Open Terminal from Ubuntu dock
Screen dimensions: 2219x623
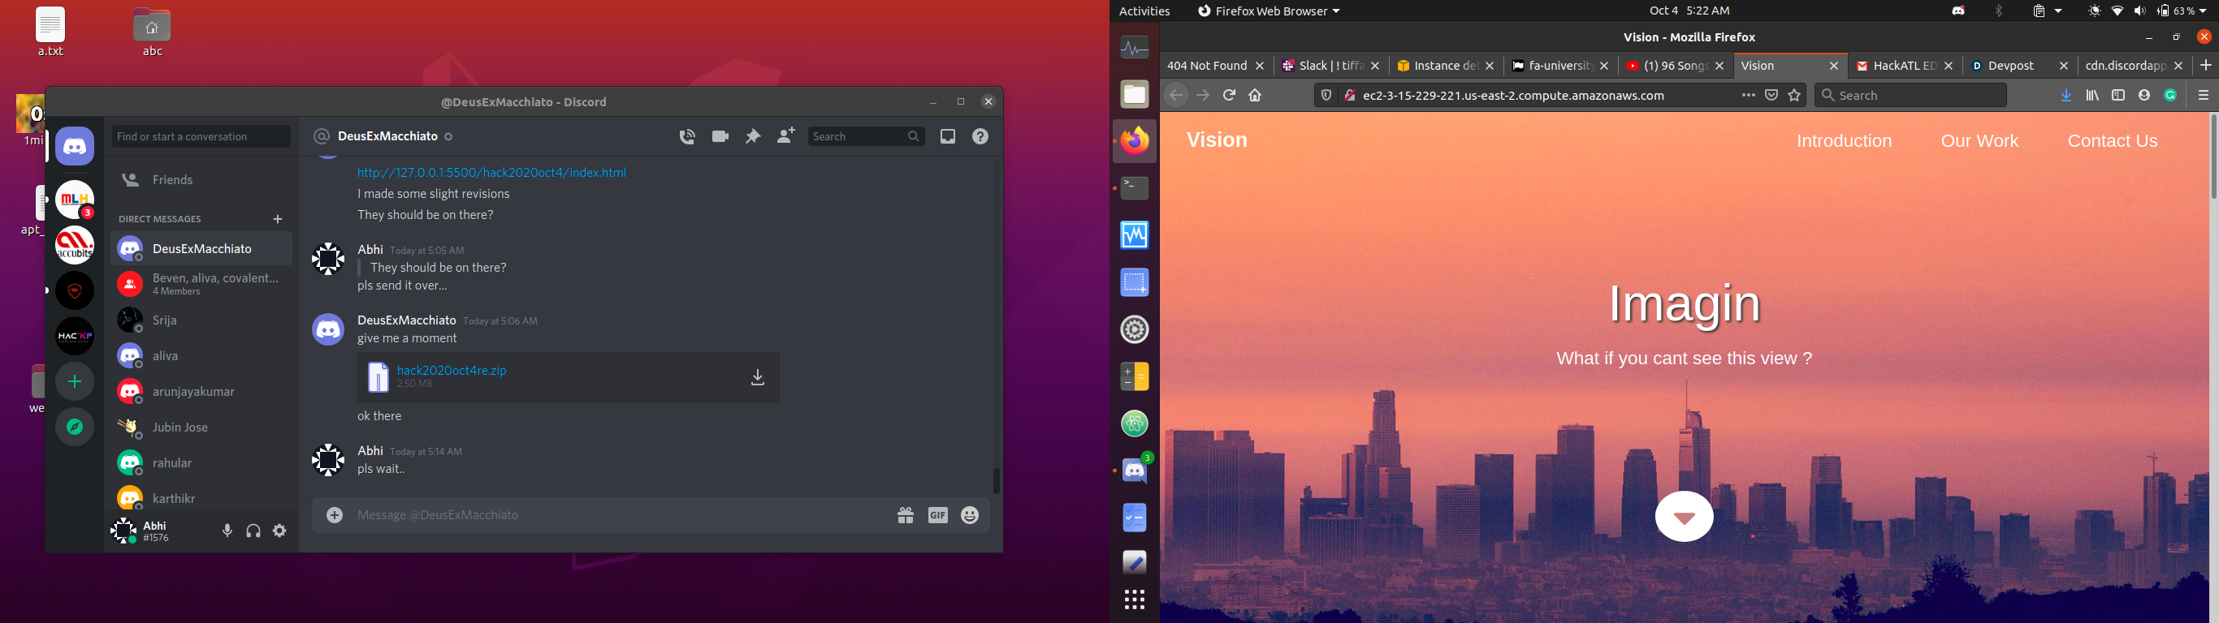[x=1135, y=187]
